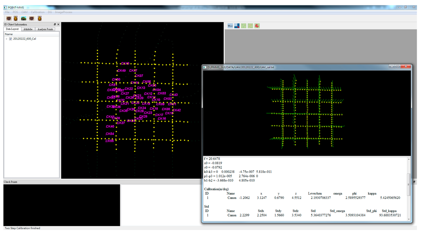The height and width of the screenshot is (233, 422).
Task: Click the Word icon in right panel toolbar
Action: pos(230,26)
